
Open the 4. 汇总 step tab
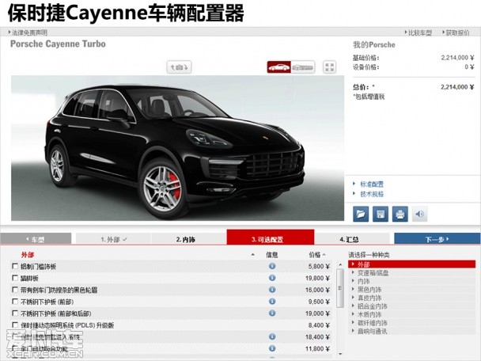click(x=352, y=239)
